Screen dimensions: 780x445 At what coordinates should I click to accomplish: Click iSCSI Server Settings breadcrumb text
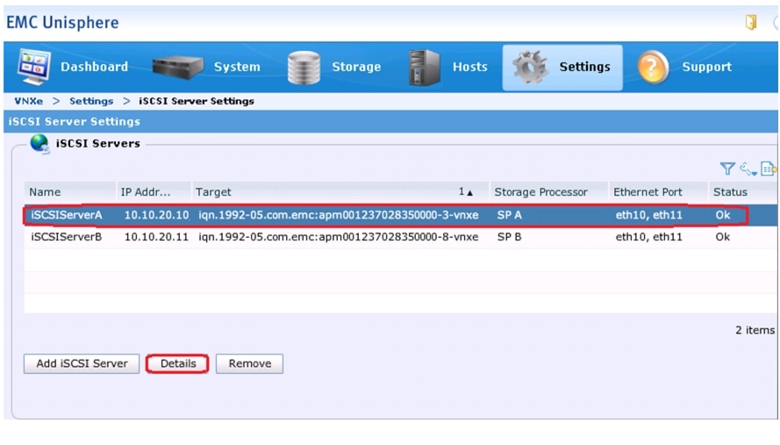(x=196, y=101)
